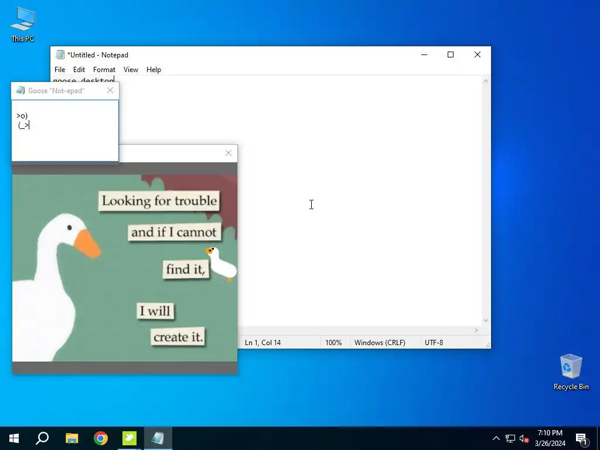Click the Notepad title bar icon
The height and width of the screenshot is (450, 600).
(x=60, y=54)
